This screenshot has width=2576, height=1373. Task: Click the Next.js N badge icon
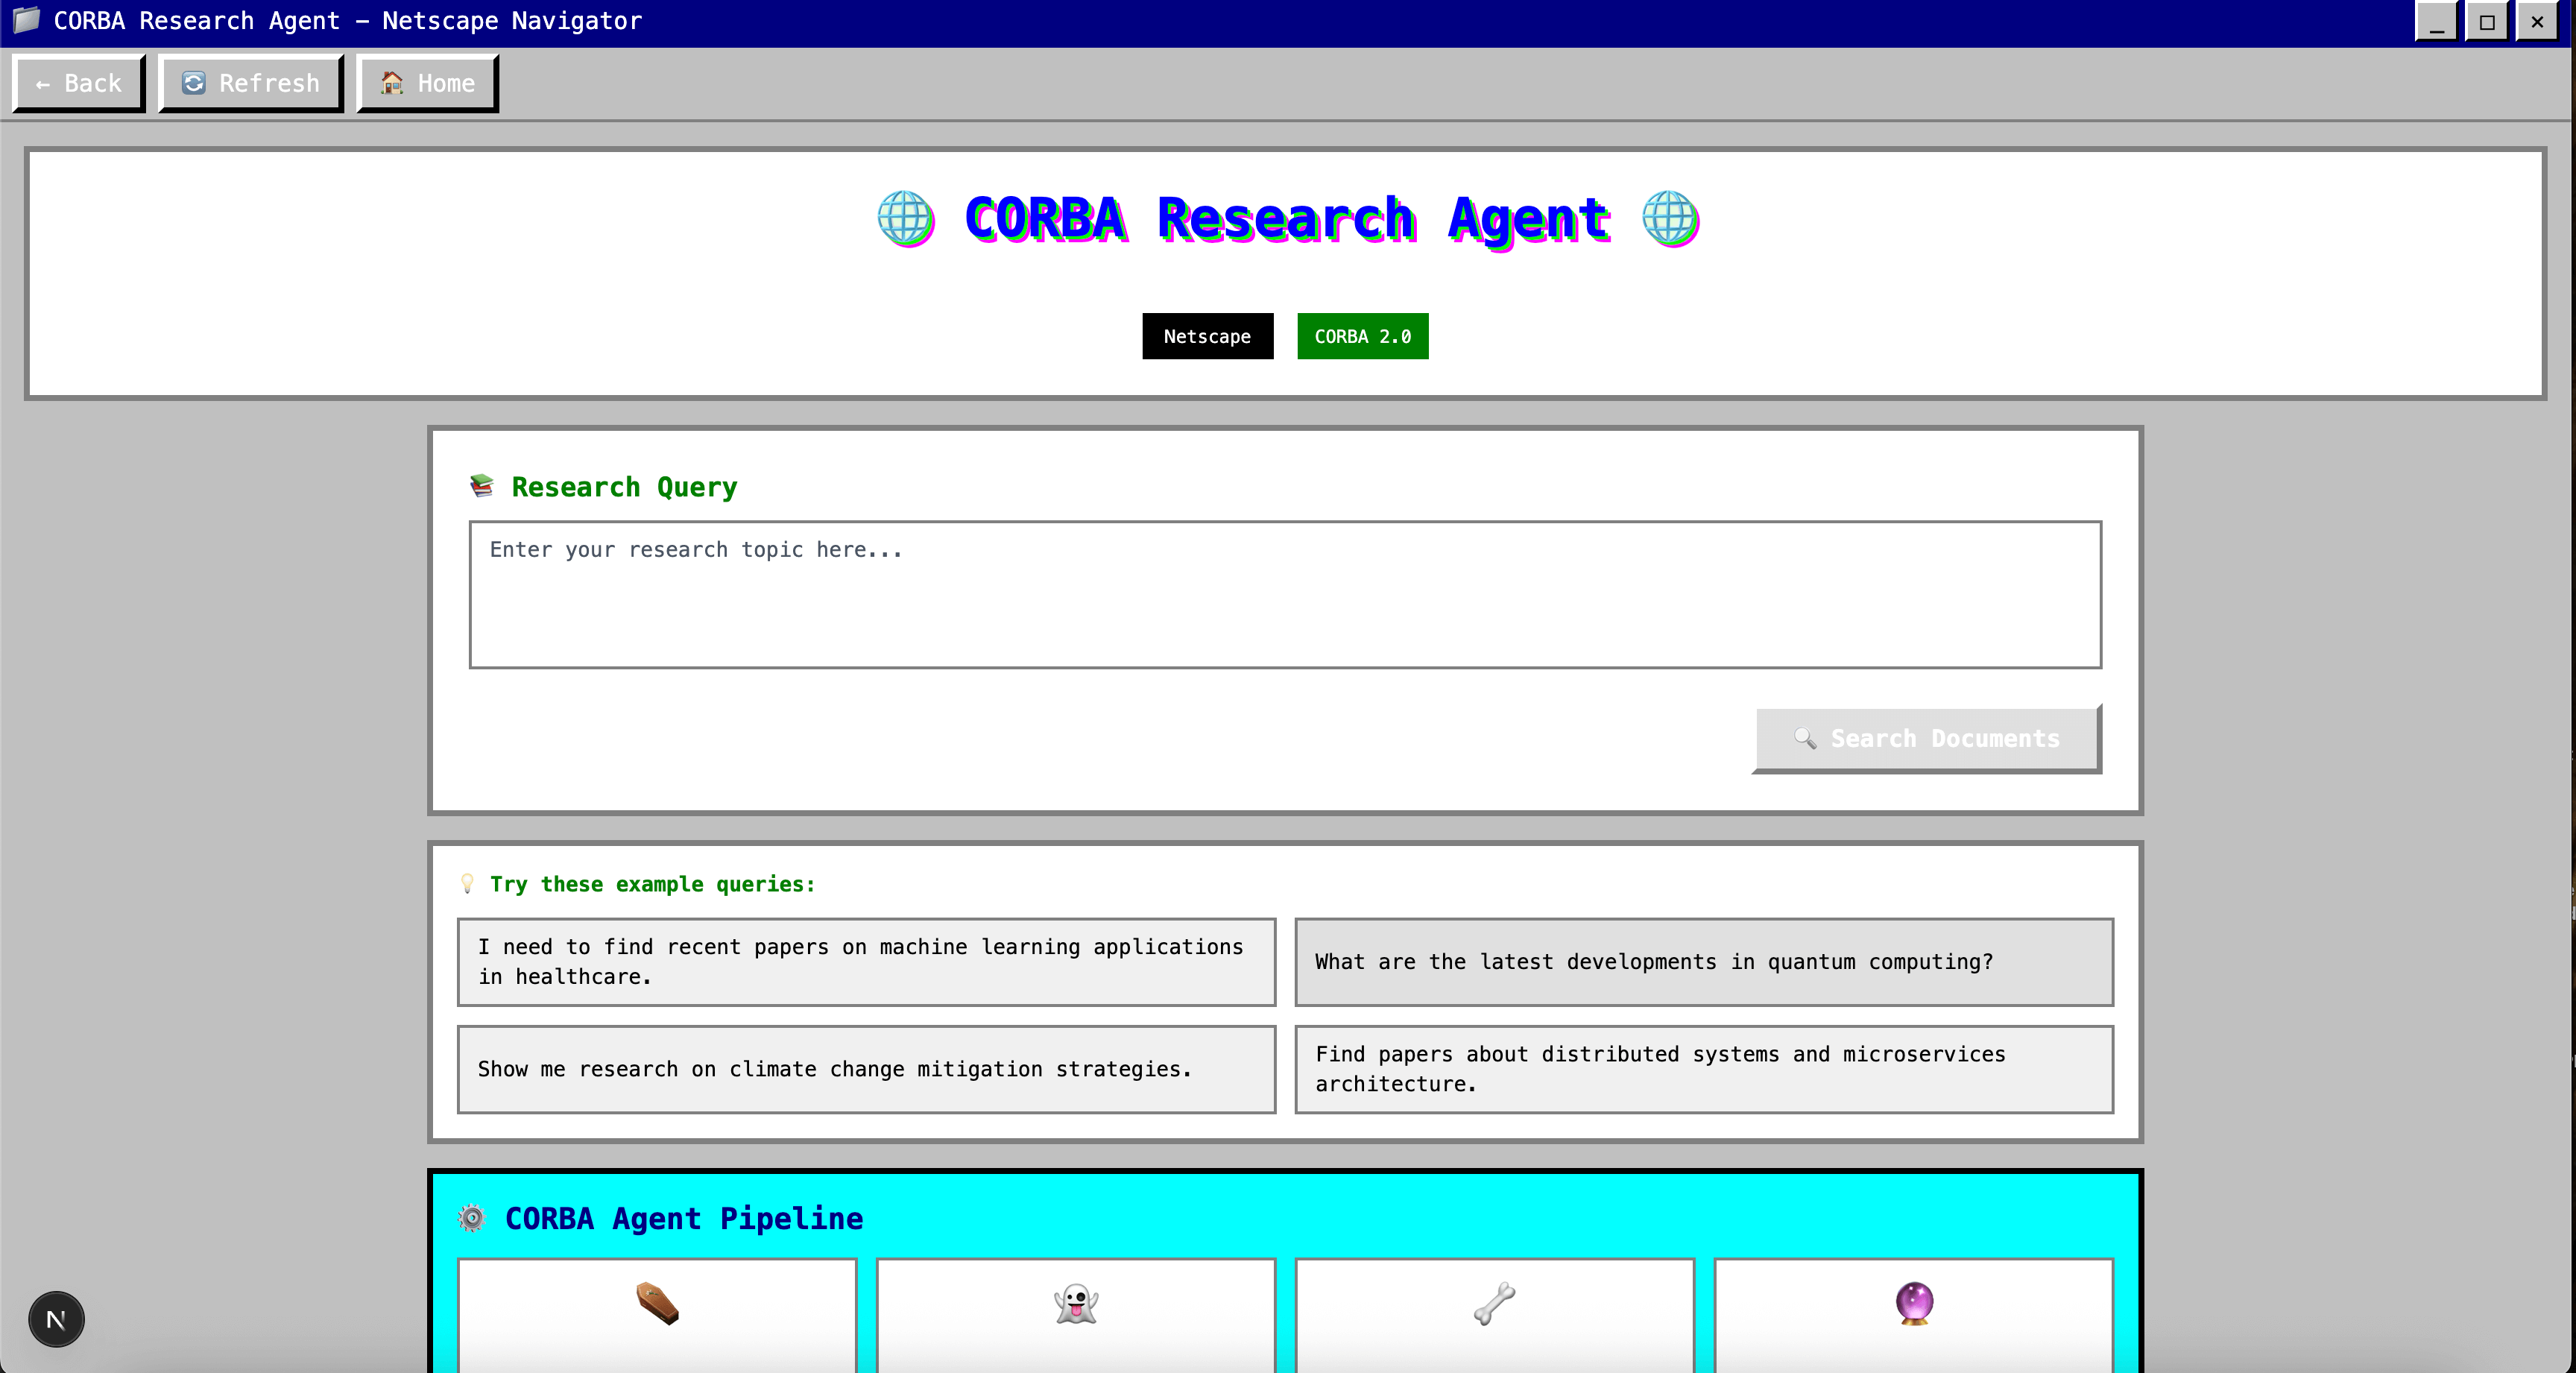(x=56, y=1319)
